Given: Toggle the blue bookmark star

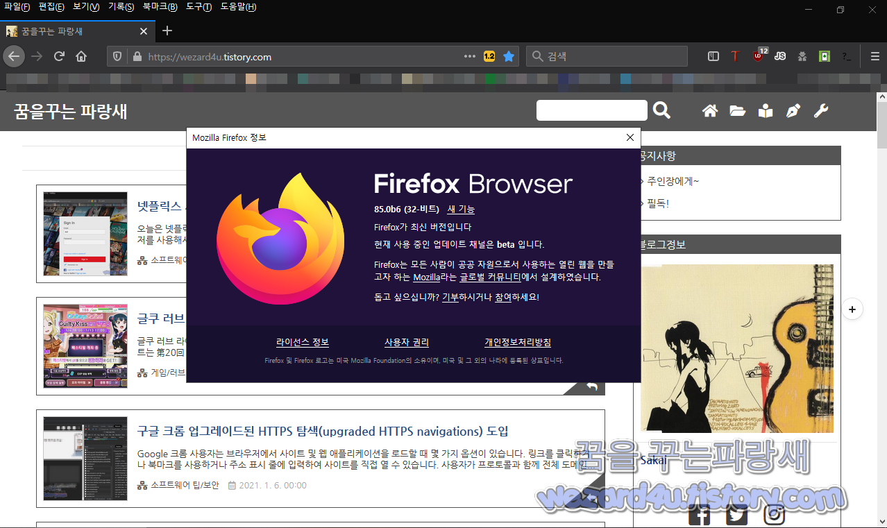Looking at the screenshot, I should 509,56.
